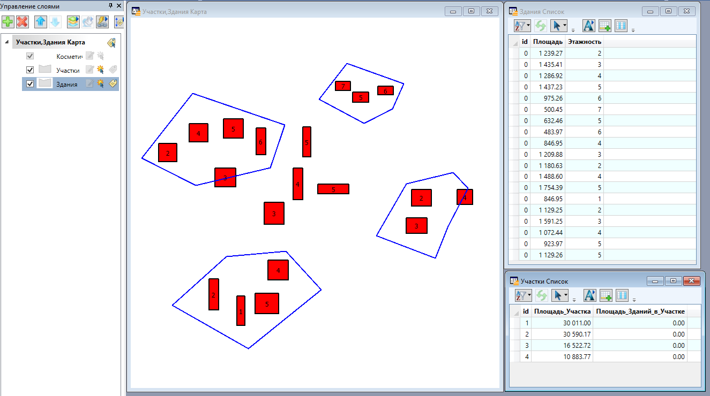Click the cell containing 1 754.39
This screenshot has height=396, width=710.
pos(548,188)
